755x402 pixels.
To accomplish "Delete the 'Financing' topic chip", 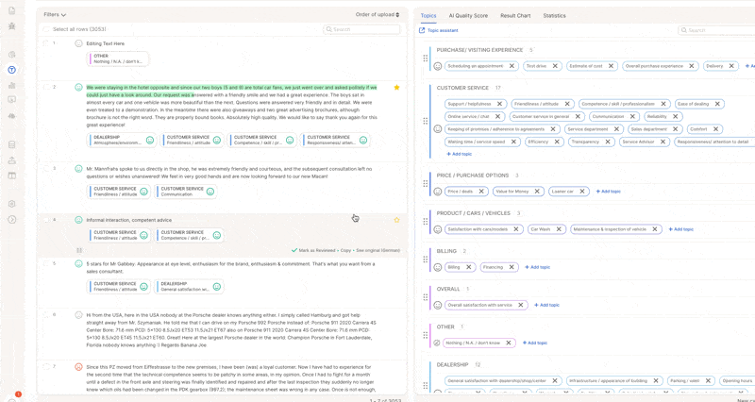I will (x=512, y=267).
